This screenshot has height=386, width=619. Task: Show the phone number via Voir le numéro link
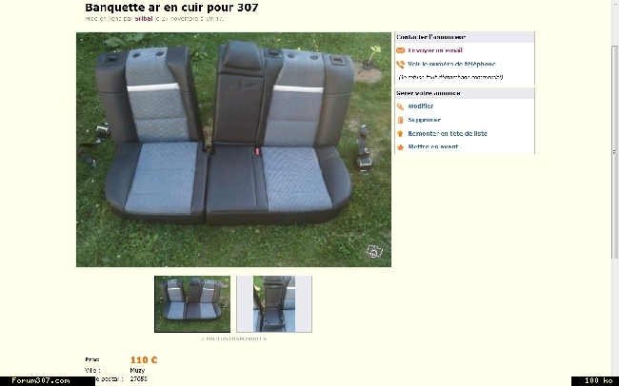pos(451,64)
